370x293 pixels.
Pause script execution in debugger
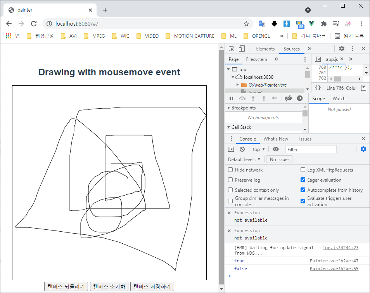click(231, 98)
